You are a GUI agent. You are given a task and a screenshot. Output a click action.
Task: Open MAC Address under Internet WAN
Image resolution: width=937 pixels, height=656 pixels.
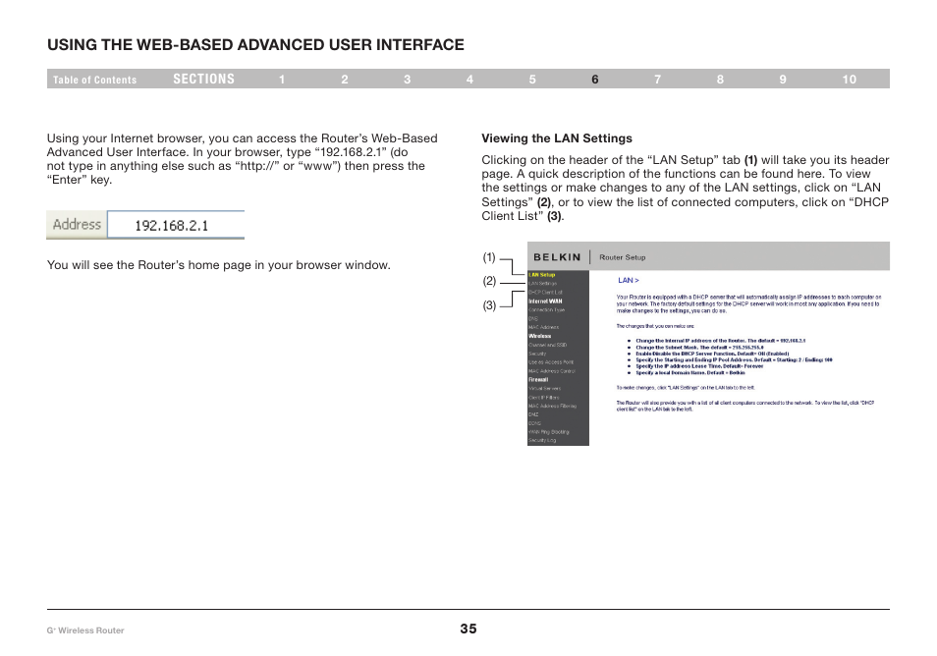coord(544,327)
